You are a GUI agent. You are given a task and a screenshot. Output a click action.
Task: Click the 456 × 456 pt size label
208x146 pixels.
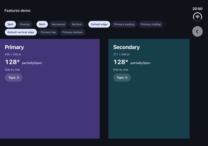[13, 55]
